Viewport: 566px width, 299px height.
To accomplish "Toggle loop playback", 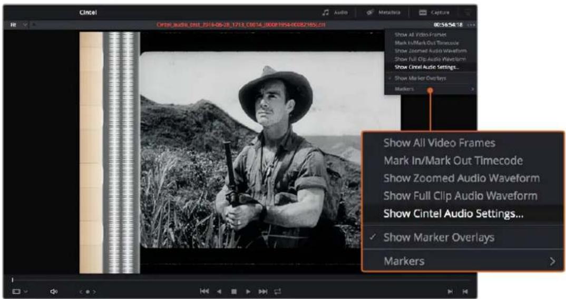I will 277,292.
